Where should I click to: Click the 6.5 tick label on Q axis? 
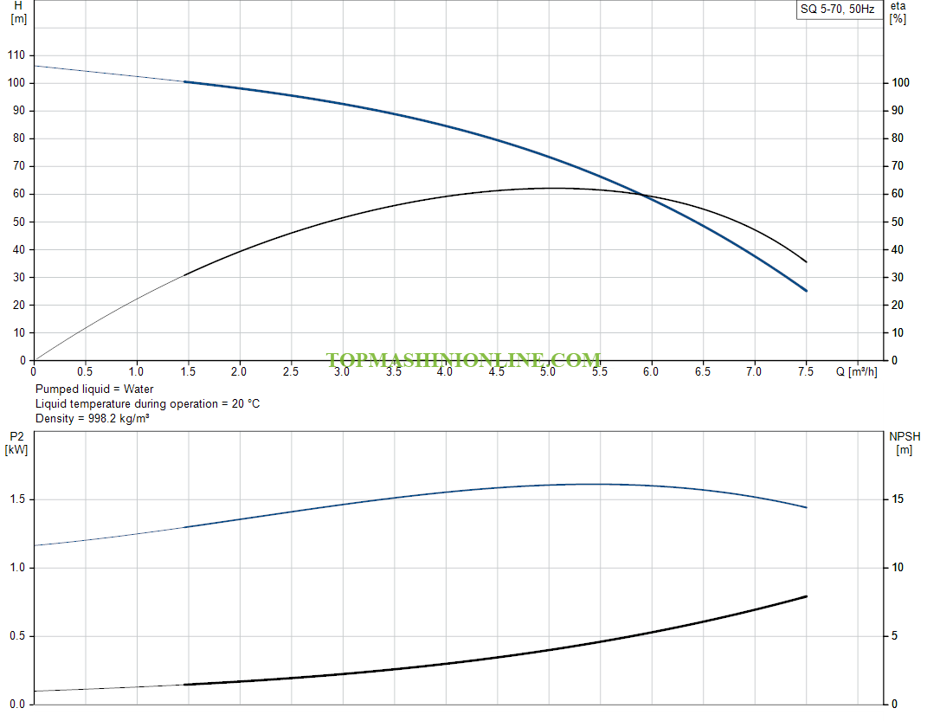tap(702, 371)
